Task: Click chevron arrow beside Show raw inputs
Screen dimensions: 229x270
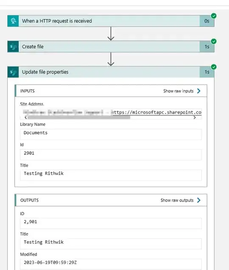Action: [199, 91]
